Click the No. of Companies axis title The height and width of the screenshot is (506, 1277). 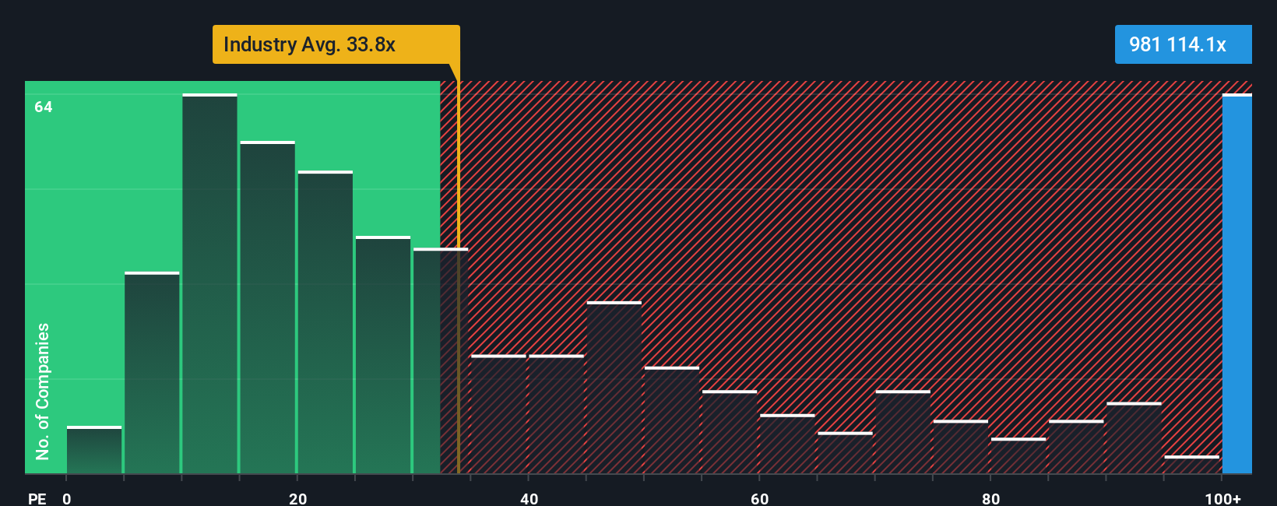pos(43,391)
